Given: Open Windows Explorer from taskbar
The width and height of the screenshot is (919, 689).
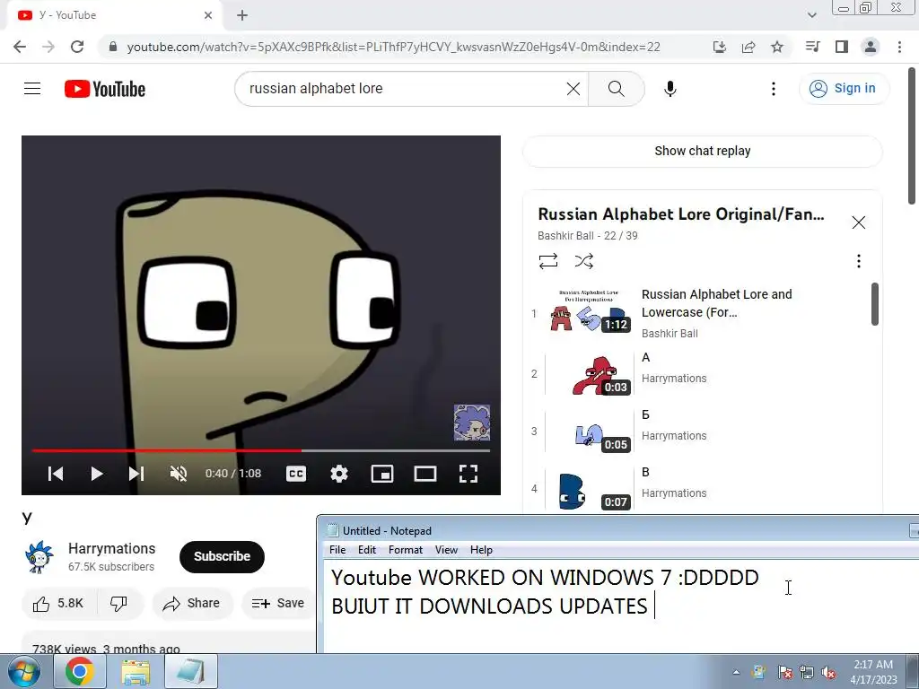Looking at the screenshot, I should (x=136, y=672).
